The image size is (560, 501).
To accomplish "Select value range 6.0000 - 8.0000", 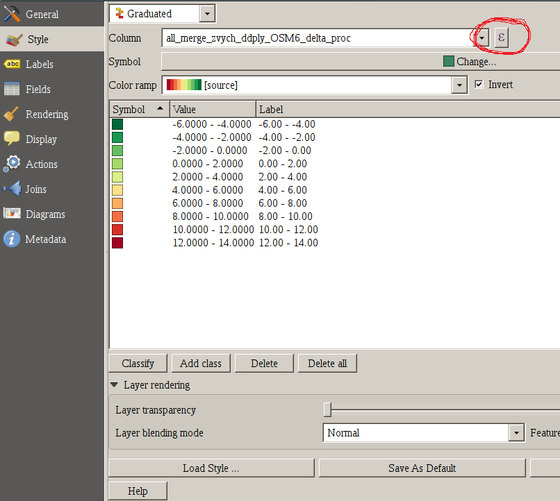I will coord(208,203).
